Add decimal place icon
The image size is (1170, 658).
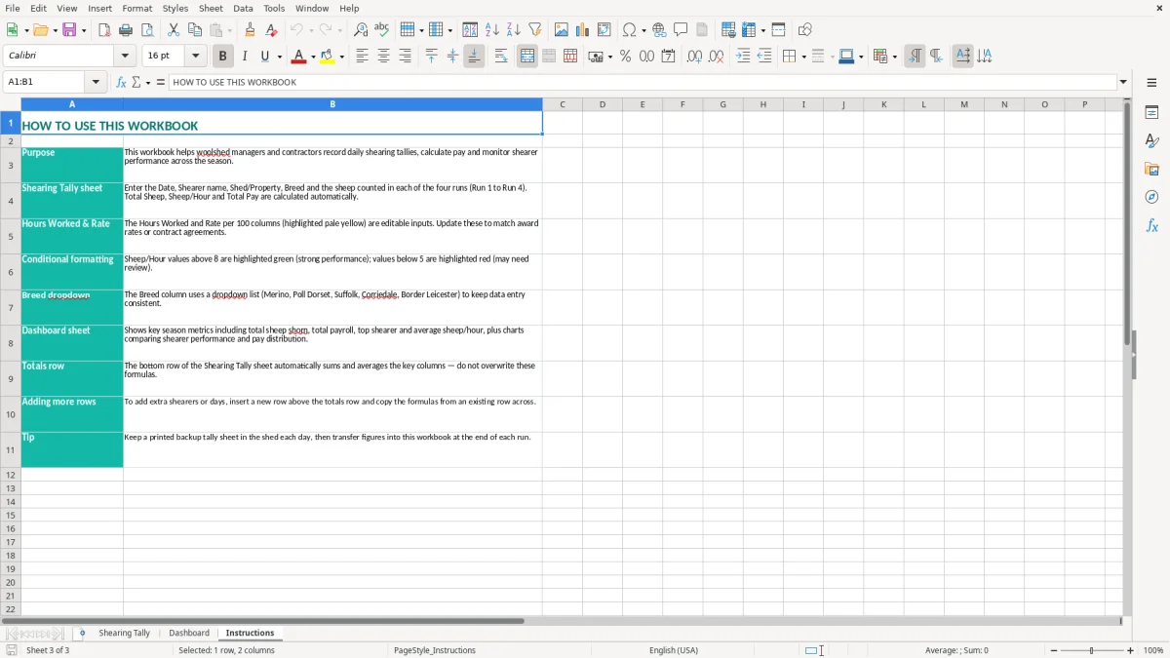pyautogui.click(x=694, y=57)
